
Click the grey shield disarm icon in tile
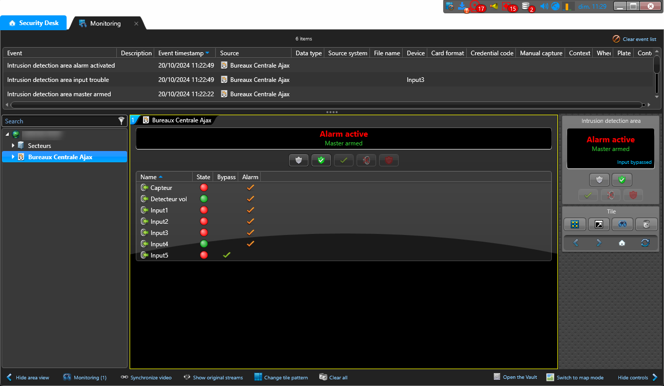299,160
